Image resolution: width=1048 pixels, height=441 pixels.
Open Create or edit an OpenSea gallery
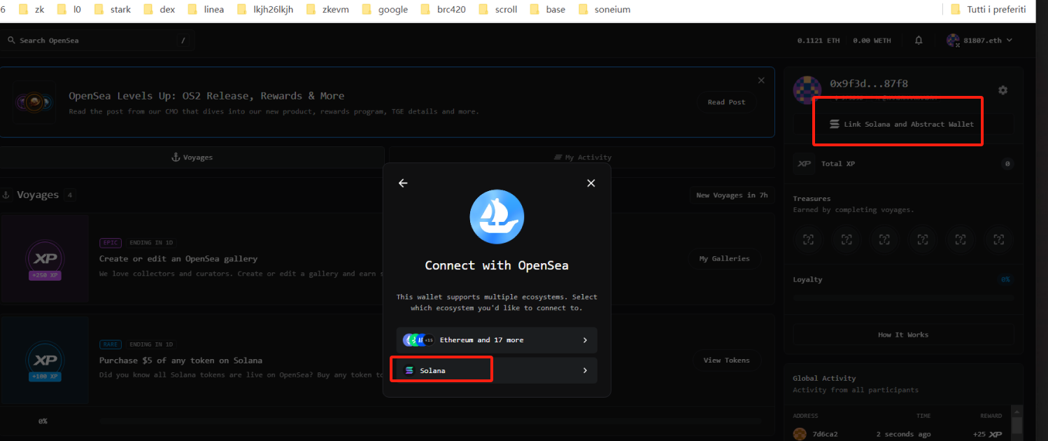click(178, 259)
